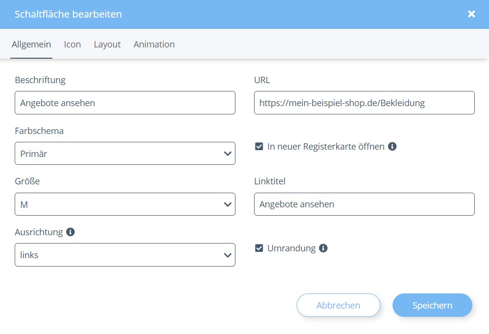The image size is (489, 334).
Task: Switch to the Icon tab
Action: tap(72, 44)
